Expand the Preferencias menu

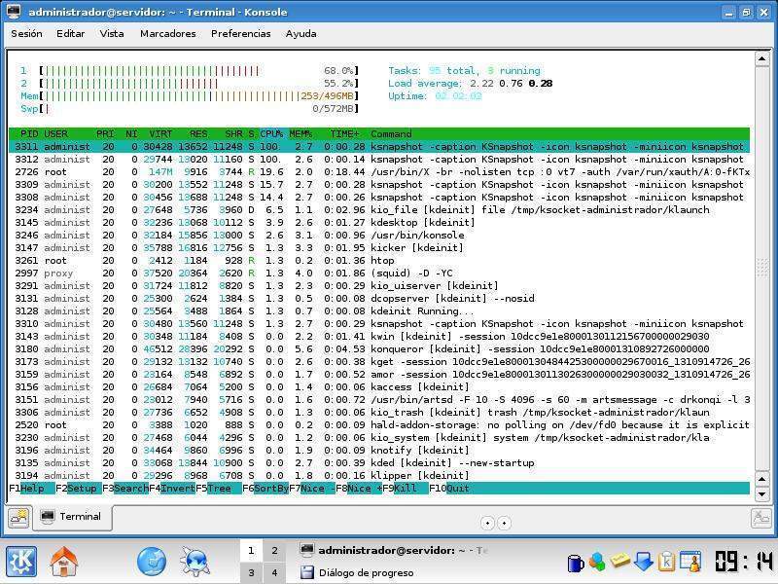pyautogui.click(x=240, y=33)
